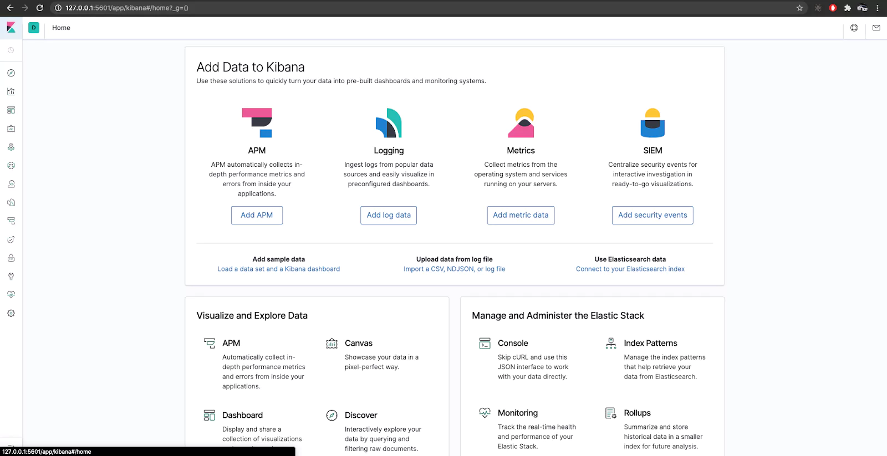
Task: Open the newsfeed envelope icon in the header
Action: 876,28
